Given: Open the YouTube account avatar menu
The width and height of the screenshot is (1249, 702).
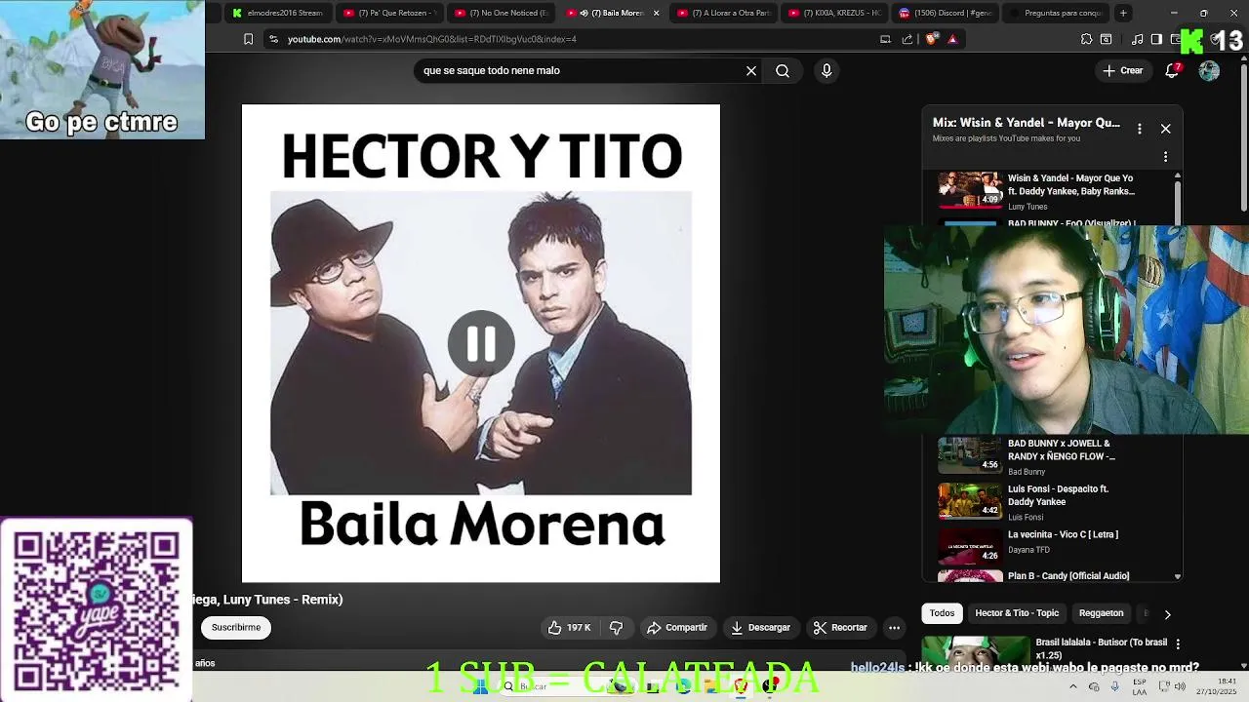Looking at the screenshot, I should pyautogui.click(x=1209, y=70).
